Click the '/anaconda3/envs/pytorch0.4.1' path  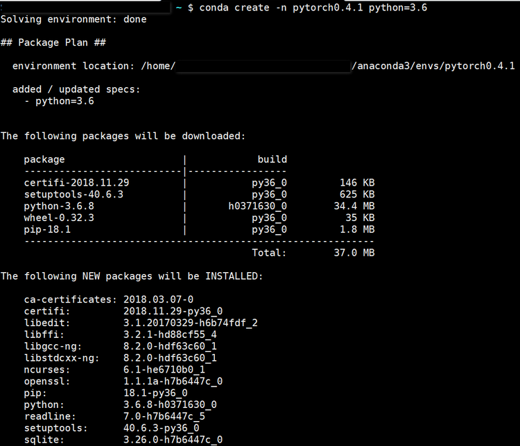(433, 66)
